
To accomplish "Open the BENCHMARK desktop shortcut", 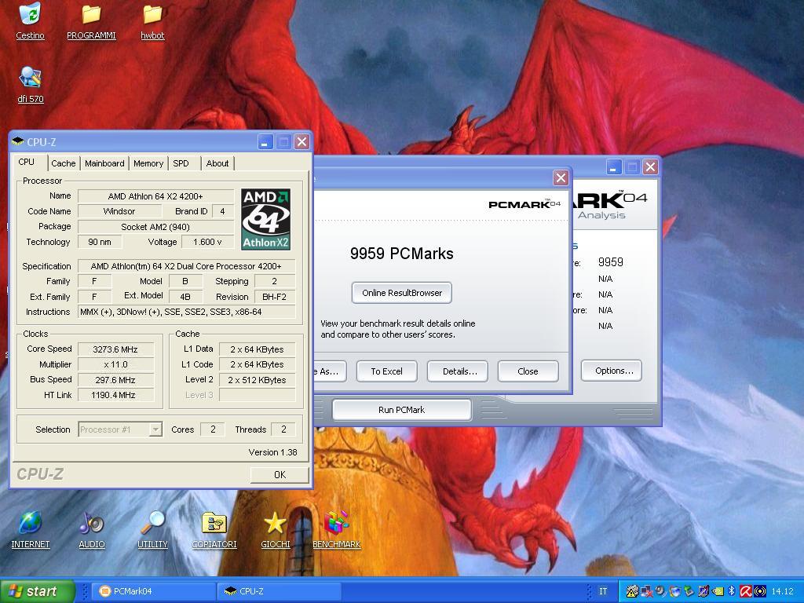I will (337, 530).
